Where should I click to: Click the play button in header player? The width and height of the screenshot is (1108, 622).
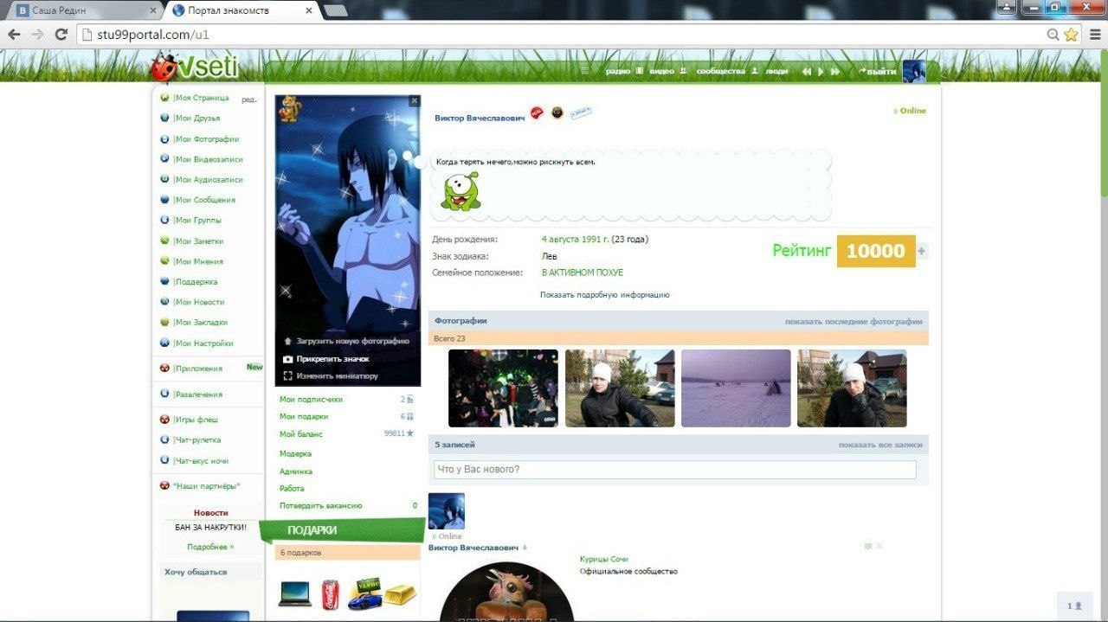coord(821,72)
